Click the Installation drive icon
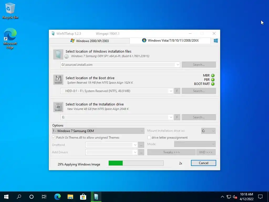Screen dimensions: 269x202 click(x=58, y=107)
